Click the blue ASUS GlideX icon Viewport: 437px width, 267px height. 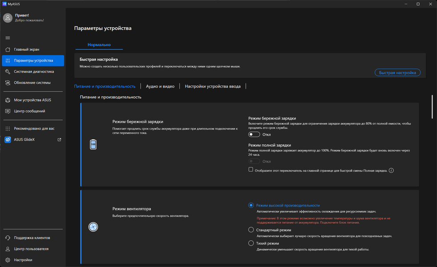pos(8,140)
